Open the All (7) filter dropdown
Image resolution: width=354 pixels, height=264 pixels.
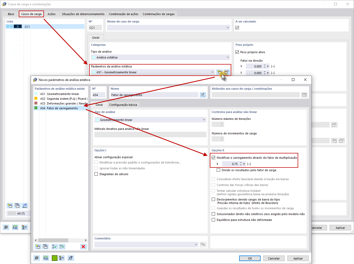(x=18, y=213)
